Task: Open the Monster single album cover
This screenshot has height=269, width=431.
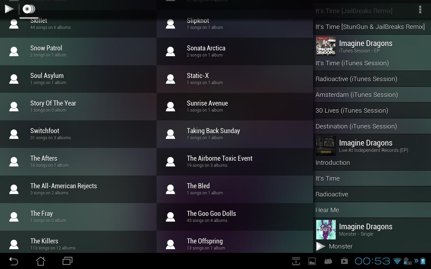Action: tap(326, 230)
